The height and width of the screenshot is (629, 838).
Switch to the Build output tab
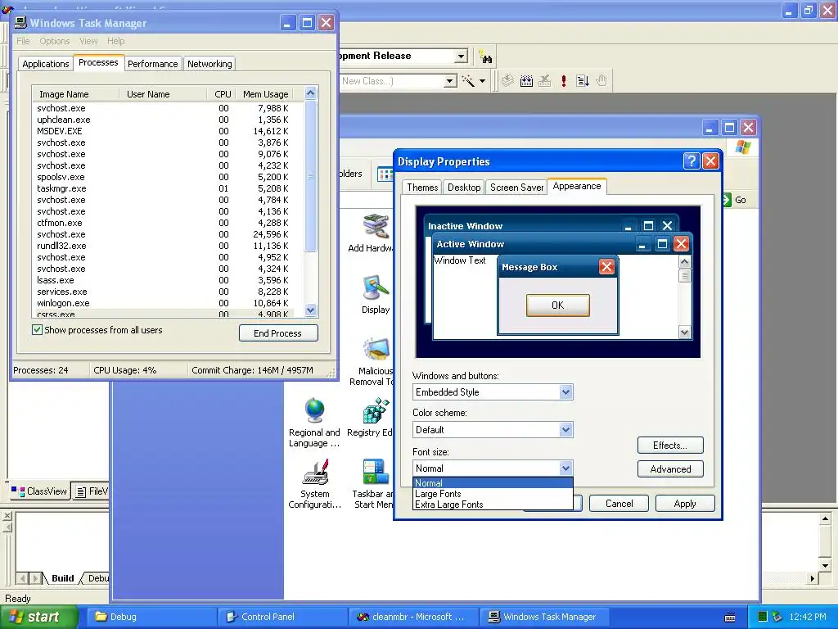click(x=62, y=578)
